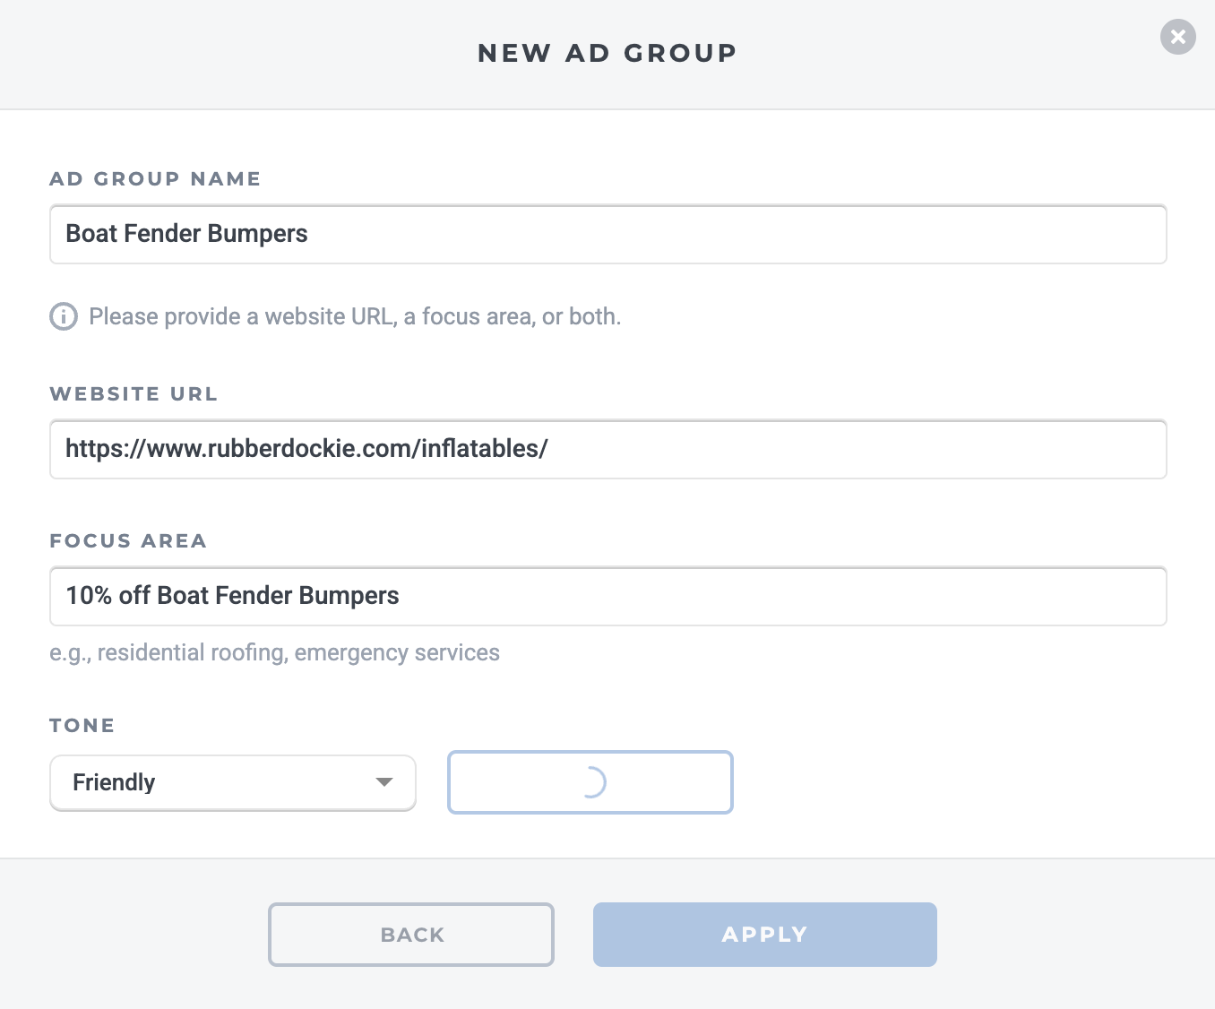Open the Tone dropdown arrow
1215x1009 pixels.
tap(384, 782)
